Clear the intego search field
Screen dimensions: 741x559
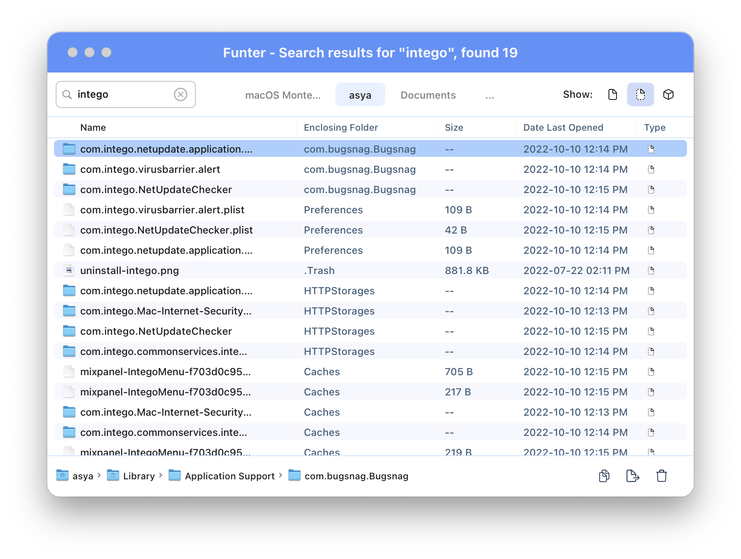coord(181,94)
